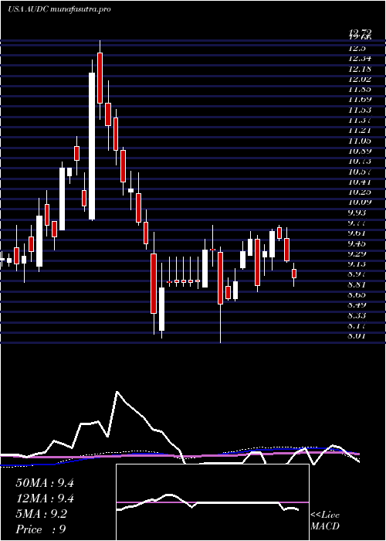The width and height of the screenshot is (386, 541).
Task: Click the 10.25 price axis label
Action: pyautogui.click(x=360, y=192)
